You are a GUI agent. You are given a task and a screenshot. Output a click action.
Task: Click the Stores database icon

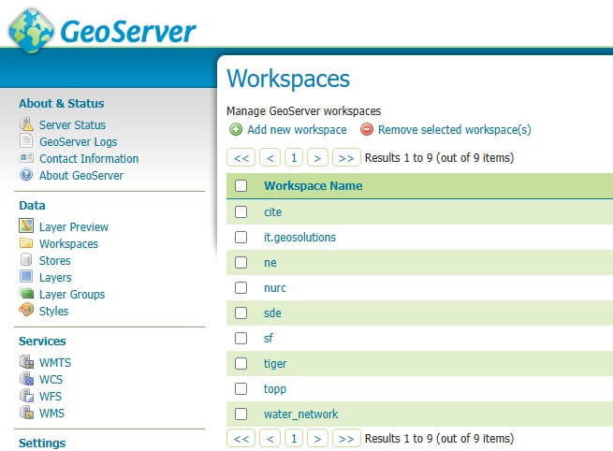pos(26,259)
